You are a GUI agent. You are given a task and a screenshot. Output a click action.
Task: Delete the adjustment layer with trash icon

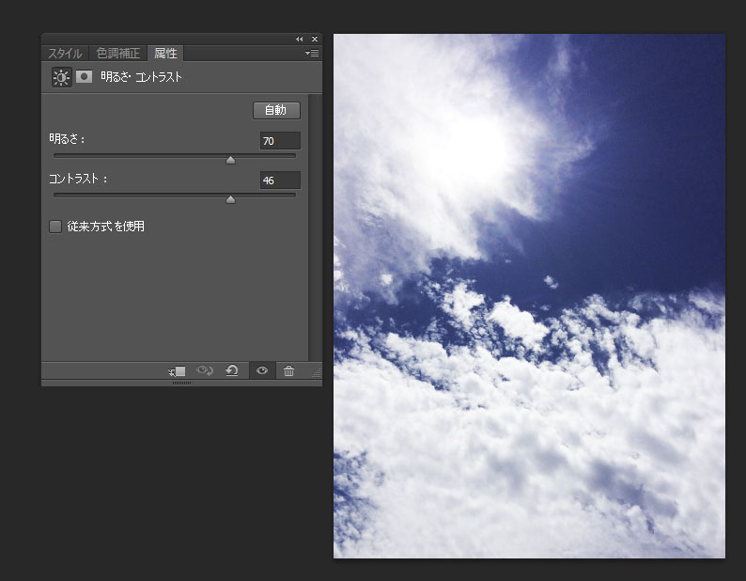point(288,370)
